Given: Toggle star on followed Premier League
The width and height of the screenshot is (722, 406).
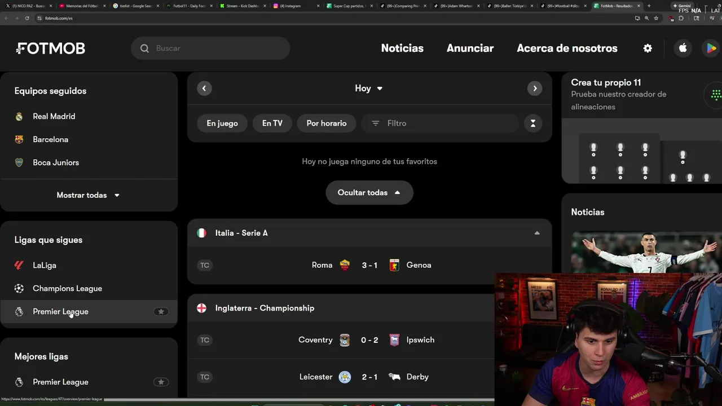Looking at the screenshot, I should (161, 312).
